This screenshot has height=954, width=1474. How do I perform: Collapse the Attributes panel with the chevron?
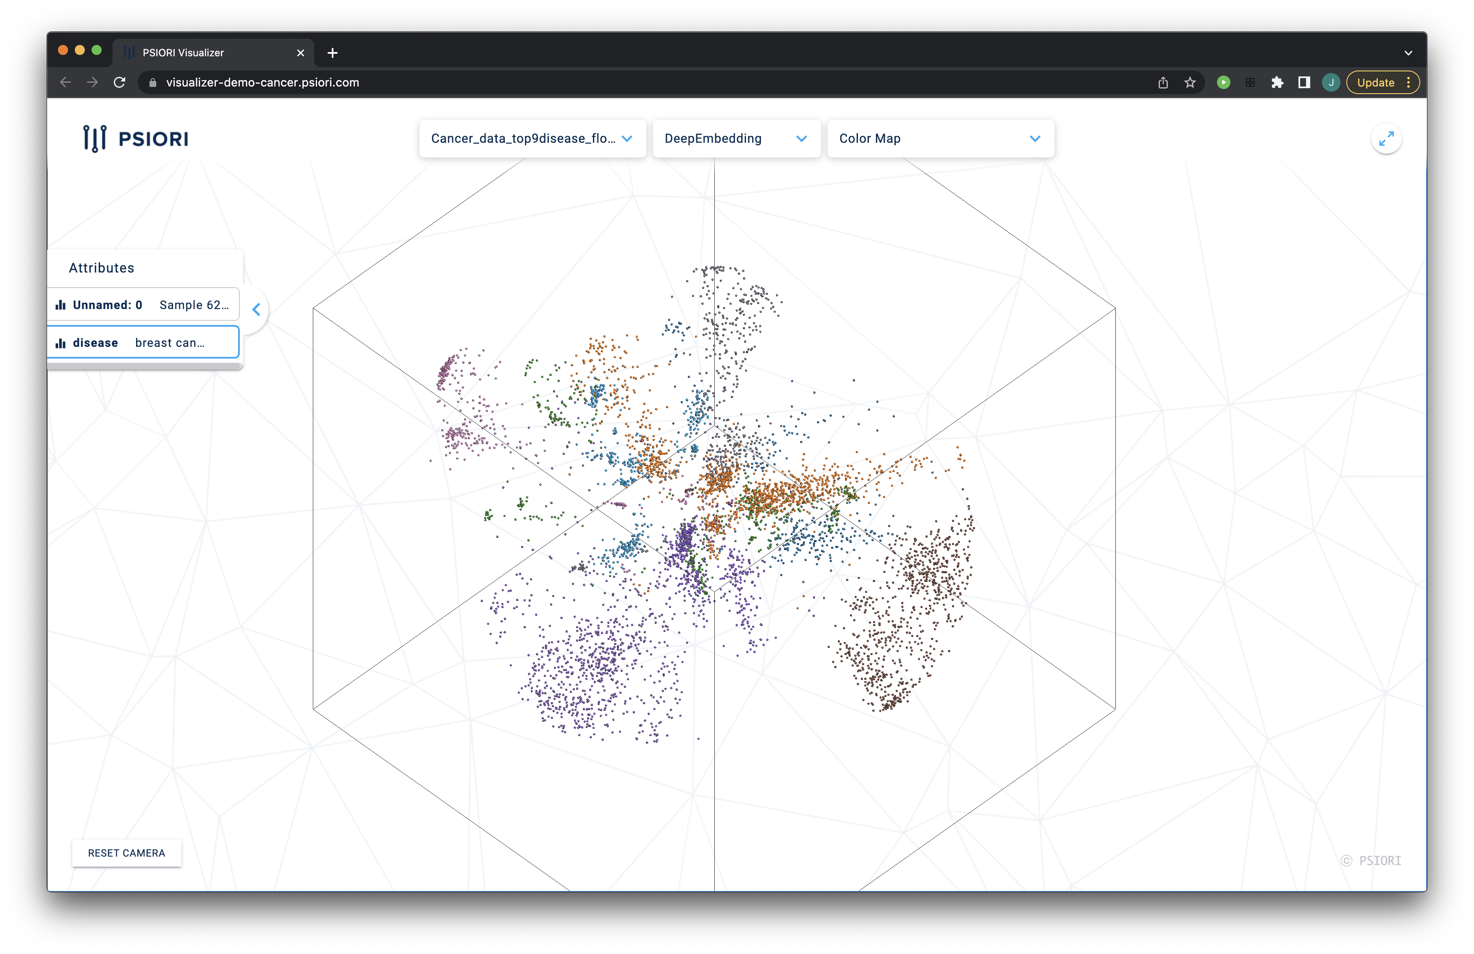point(257,309)
